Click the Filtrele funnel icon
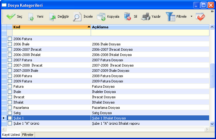 (x=170, y=17)
